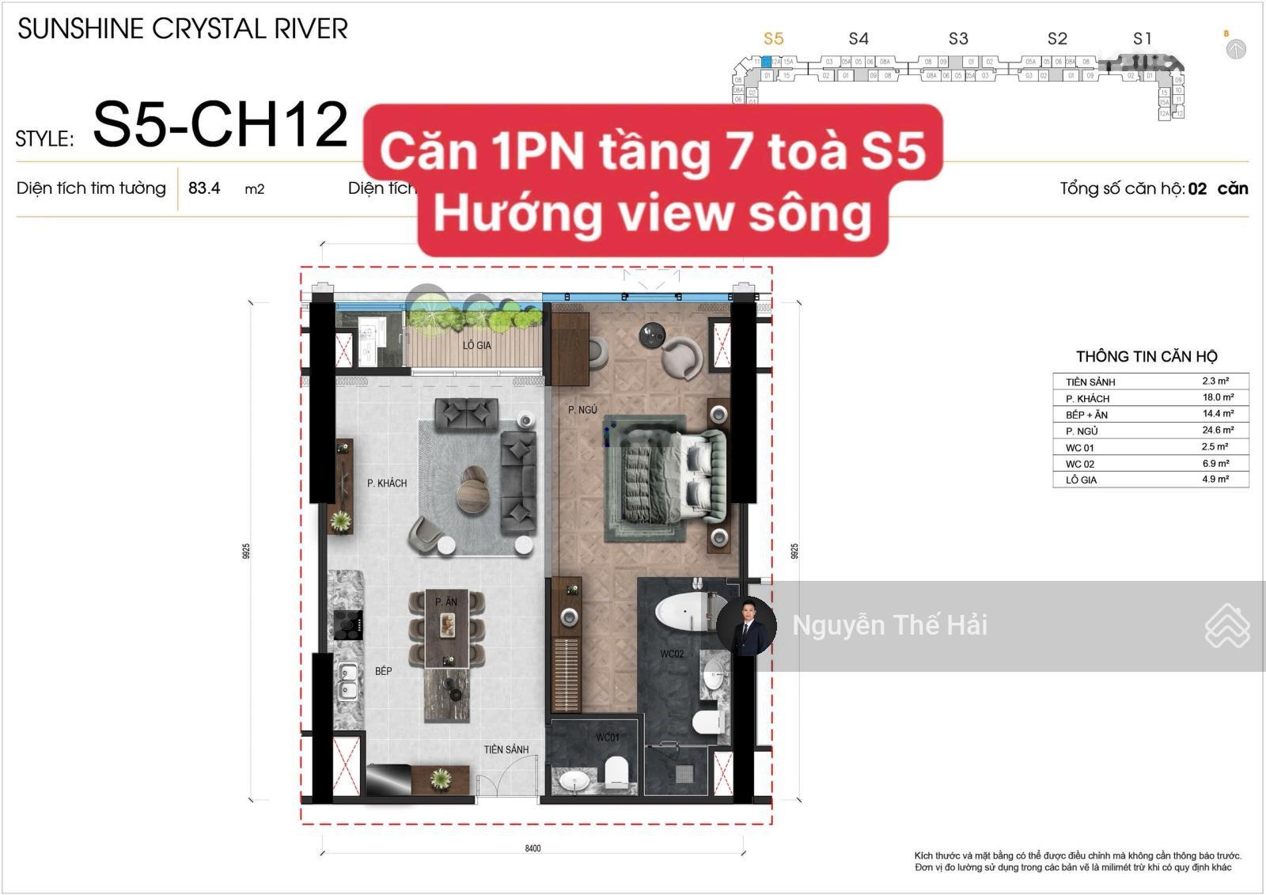Click the "6.9 m²" value in the table
1266x895 pixels.
[x=1215, y=463]
